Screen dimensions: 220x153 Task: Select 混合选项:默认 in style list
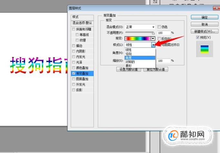click(x=82, y=23)
